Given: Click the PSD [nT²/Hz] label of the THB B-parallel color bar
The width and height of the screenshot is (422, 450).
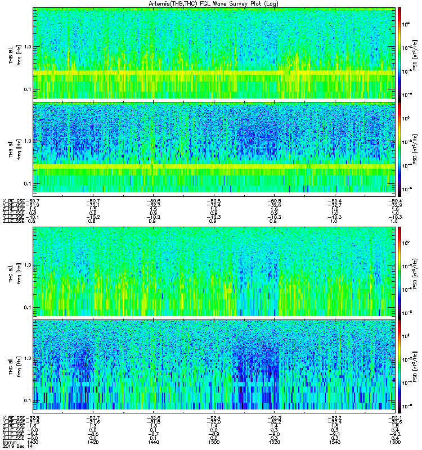Looking at the screenshot, I should pos(415,149).
